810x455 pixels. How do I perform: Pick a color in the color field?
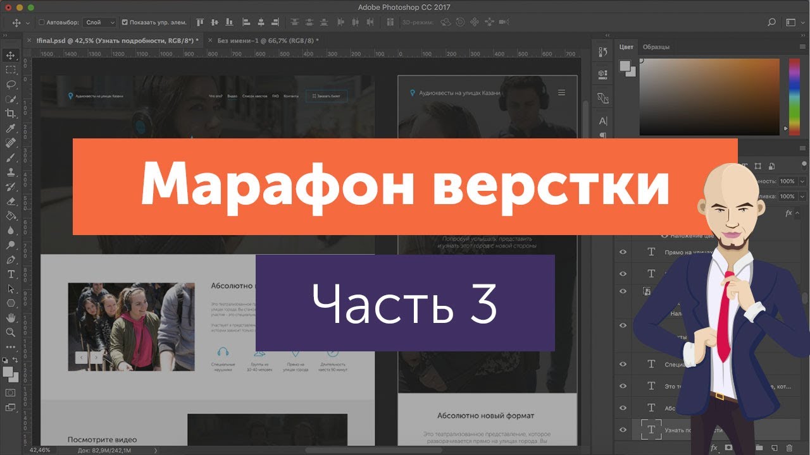pos(709,97)
